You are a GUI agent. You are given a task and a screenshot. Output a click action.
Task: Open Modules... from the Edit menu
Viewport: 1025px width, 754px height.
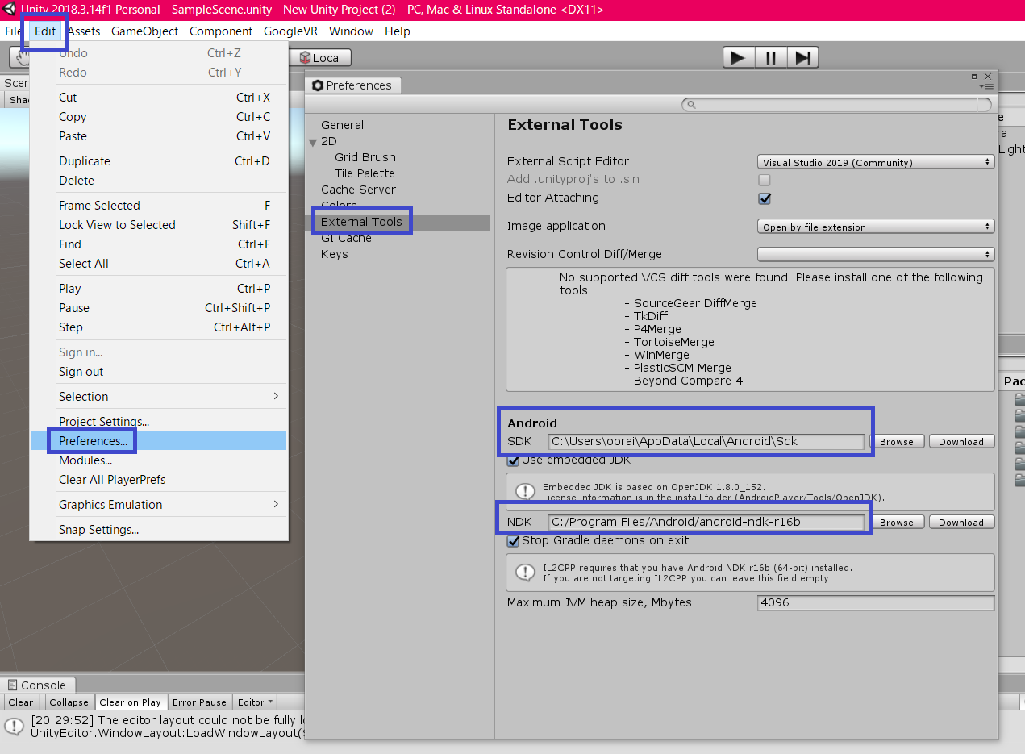[159, 460]
